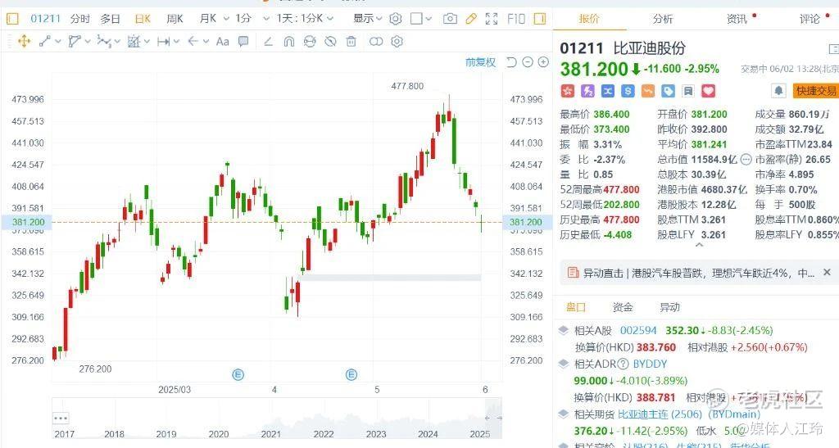Screen dimensions: 839x448
Task: Toggle the heart favorite icon
Action: point(709,91)
